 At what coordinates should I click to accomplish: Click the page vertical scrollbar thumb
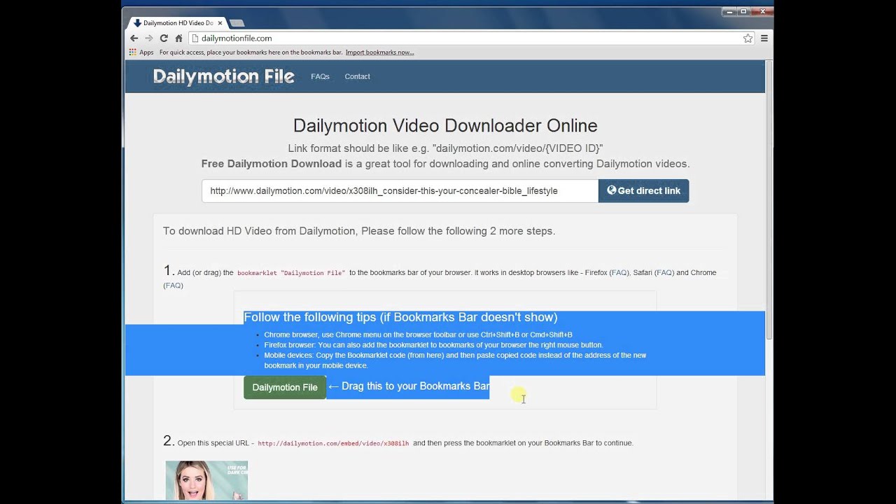[769, 200]
